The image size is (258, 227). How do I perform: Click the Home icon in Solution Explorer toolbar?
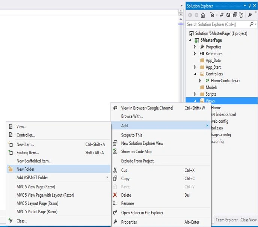pyautogui.click(x=203, y=15)
